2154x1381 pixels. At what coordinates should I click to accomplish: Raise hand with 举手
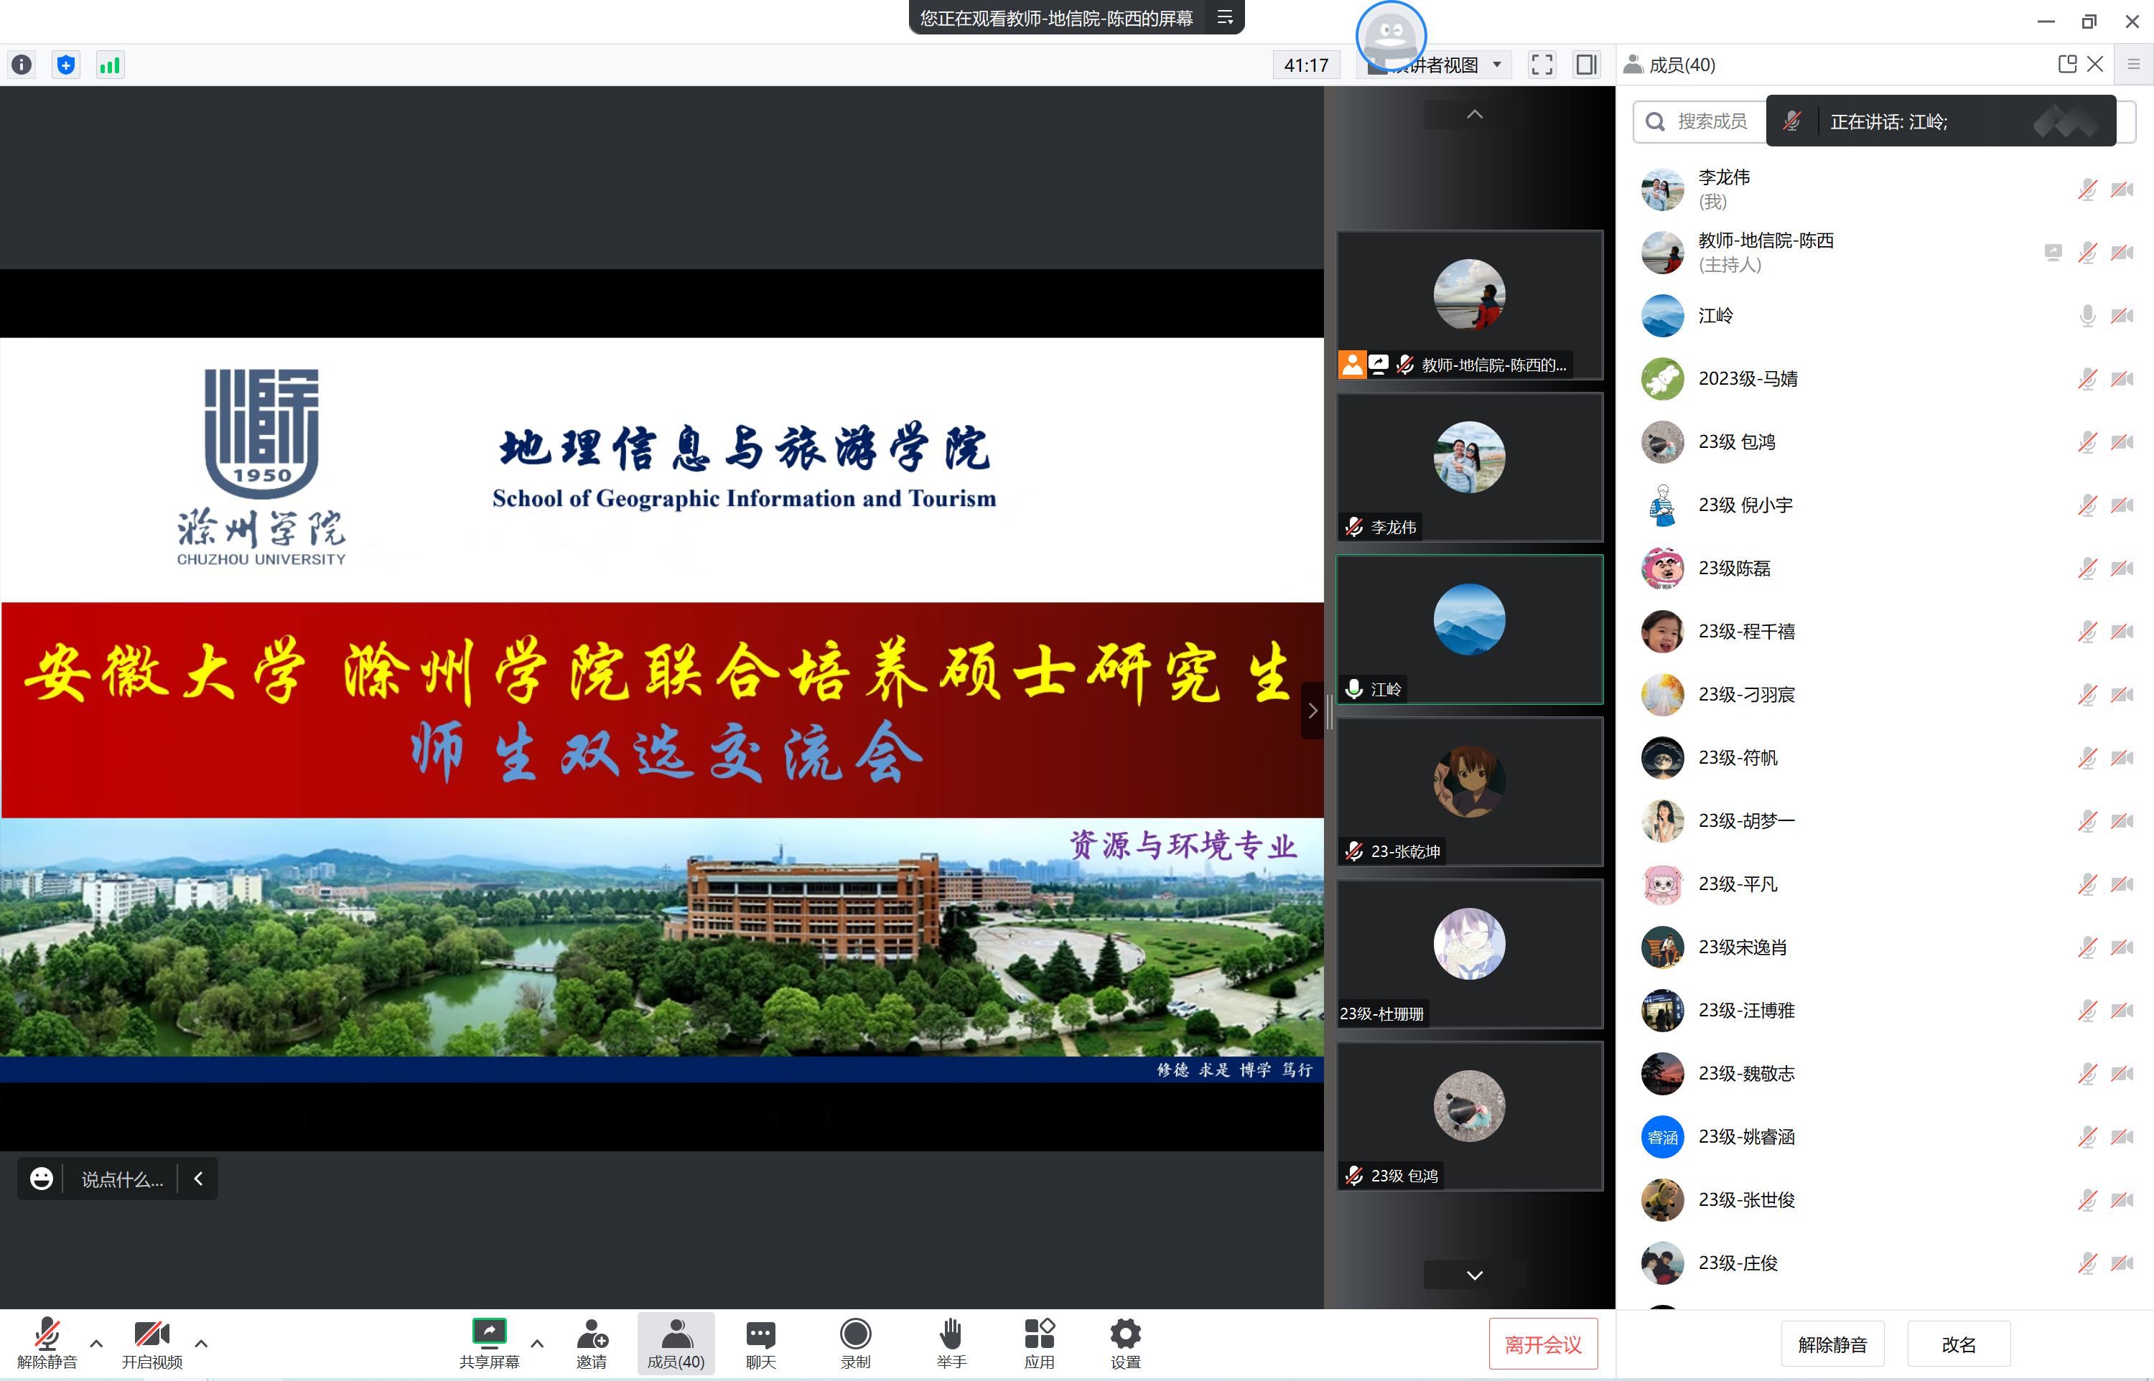tap(951, 1344)
